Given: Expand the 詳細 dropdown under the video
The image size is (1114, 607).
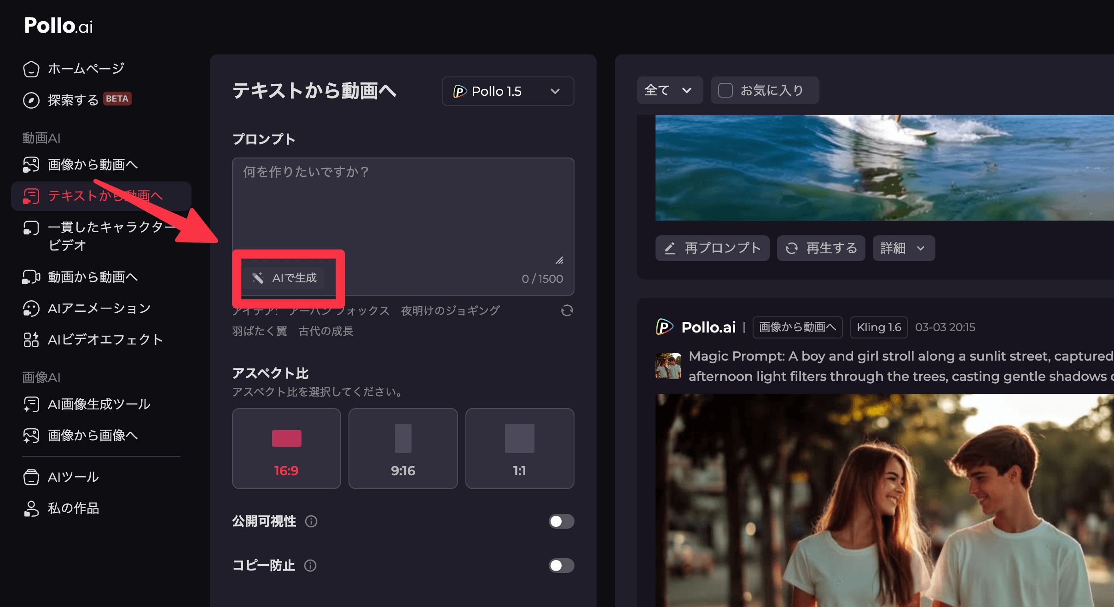Looking at the screenshot, I should coord(903,248).
